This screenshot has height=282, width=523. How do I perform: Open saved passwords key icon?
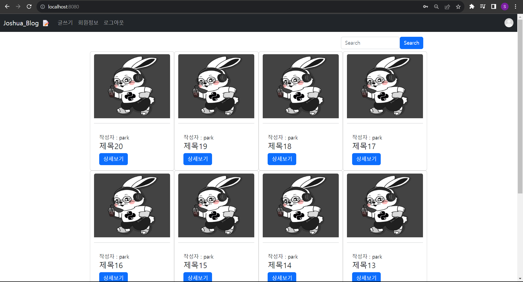click(425, 7)
